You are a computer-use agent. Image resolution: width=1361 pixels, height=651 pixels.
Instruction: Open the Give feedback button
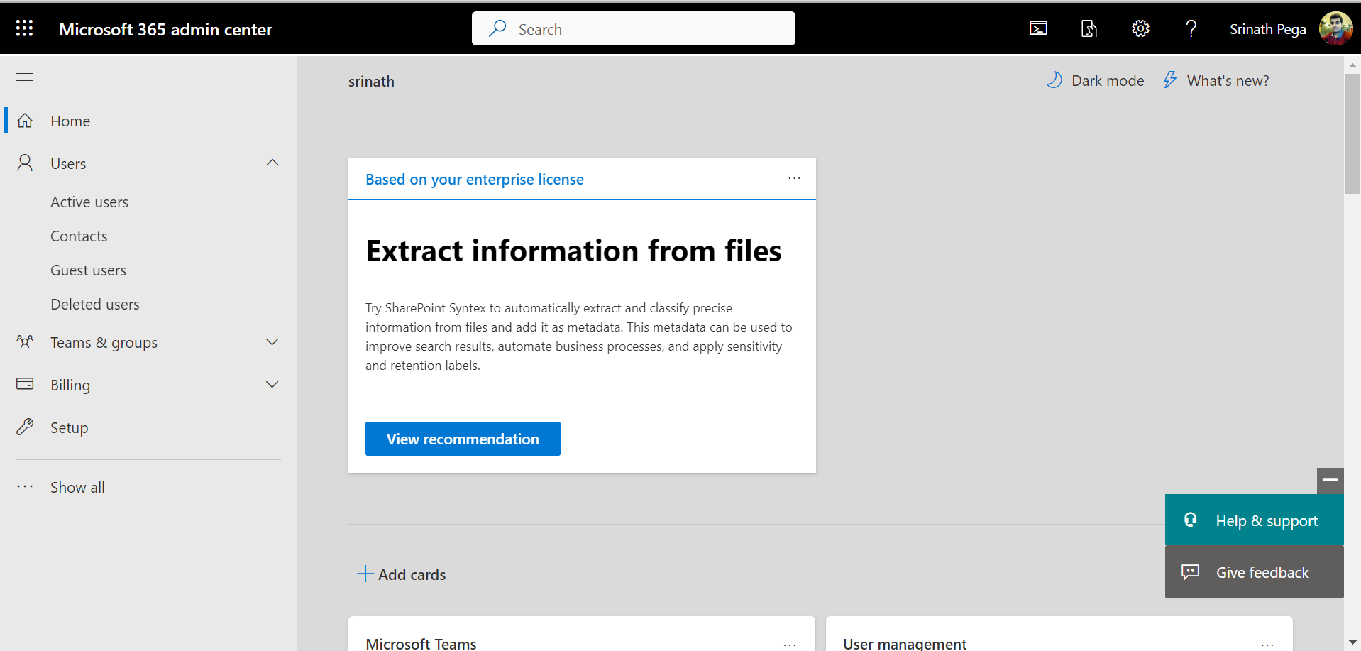(1254, 572)
